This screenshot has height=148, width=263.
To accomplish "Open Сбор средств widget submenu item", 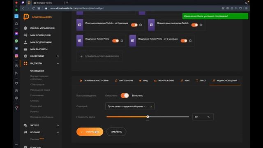I will tap(37, 84).
